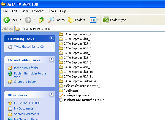Open the Views dropdown arrow
165x120 pixels.
tap(98, 20)
